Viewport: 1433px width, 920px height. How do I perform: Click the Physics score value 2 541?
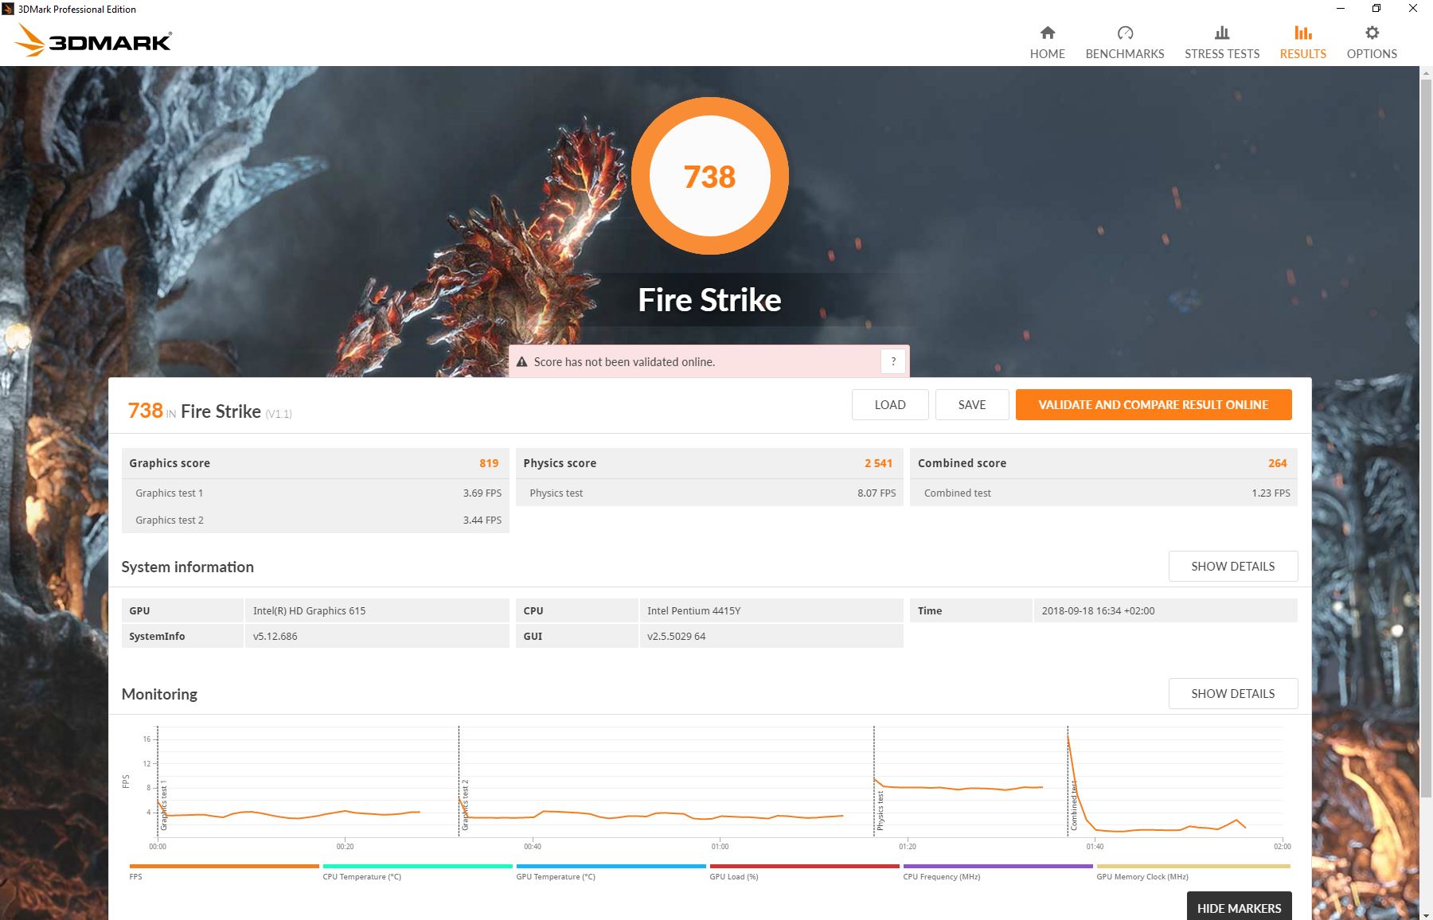coord(878,463)
